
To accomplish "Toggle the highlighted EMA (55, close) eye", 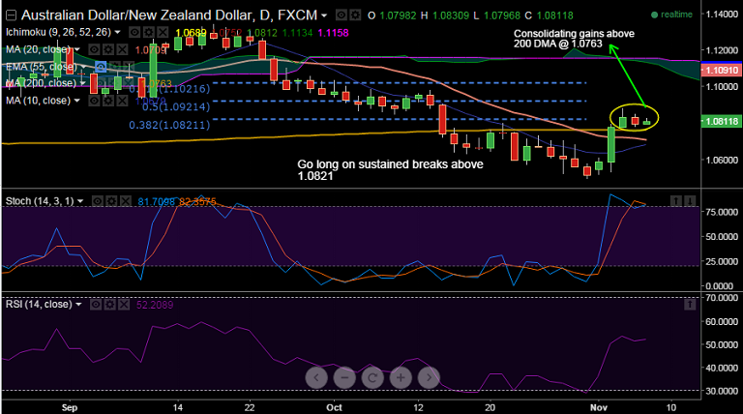I will pyautogui.click(x=101, y=67).
